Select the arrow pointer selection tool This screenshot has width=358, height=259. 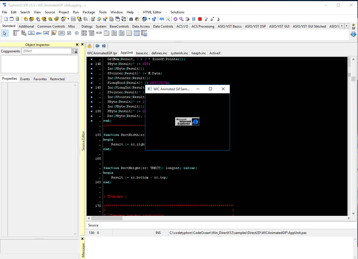5,33
